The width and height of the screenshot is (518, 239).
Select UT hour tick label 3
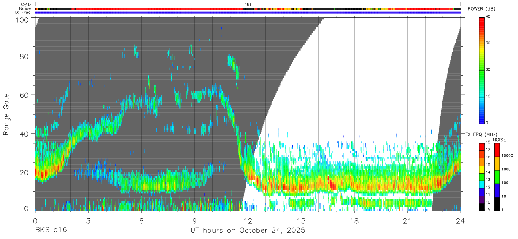tap(88, 221)
